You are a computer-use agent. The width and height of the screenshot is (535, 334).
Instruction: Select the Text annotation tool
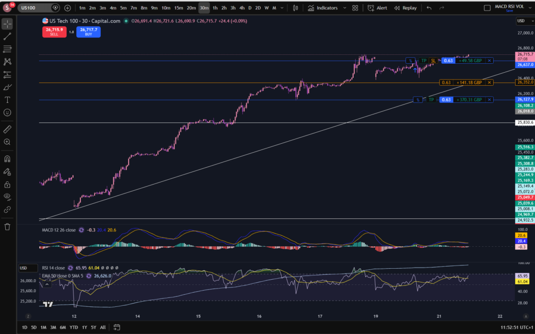[7, 100]
